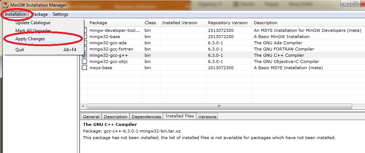Click 'The GNU Ada Compiler' description
365x153 pixels.
[278, 43]
